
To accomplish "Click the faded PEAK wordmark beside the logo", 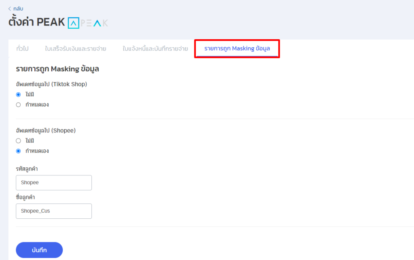I will pyautogui.click(x=94, y=23).
